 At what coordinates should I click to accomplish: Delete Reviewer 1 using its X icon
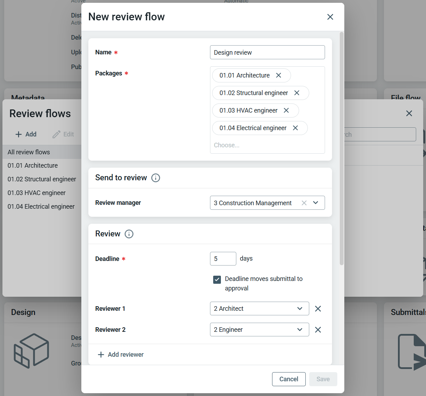click(318, 309)
